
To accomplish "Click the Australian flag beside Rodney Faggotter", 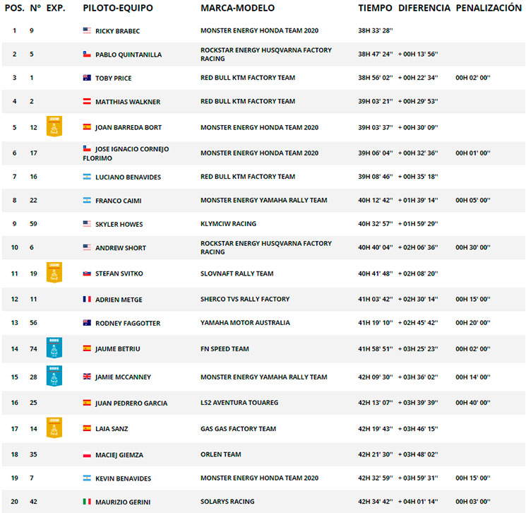I will point(87,323).
